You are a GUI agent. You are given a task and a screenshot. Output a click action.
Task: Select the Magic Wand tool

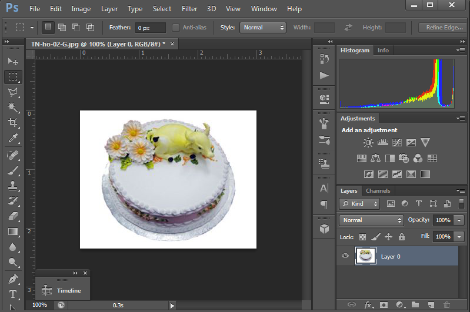[13, 108]
